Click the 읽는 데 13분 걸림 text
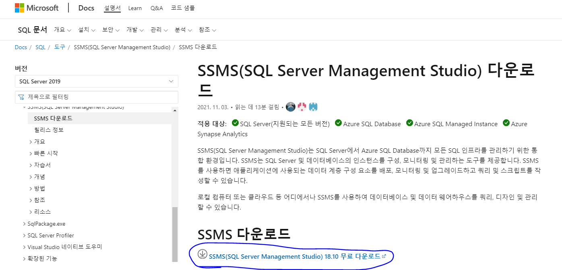The image size is (562, 270). 256,107
